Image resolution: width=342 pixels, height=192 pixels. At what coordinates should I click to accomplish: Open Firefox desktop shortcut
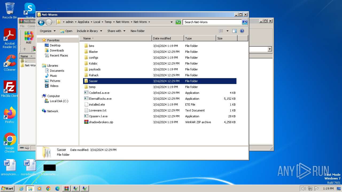10,115
